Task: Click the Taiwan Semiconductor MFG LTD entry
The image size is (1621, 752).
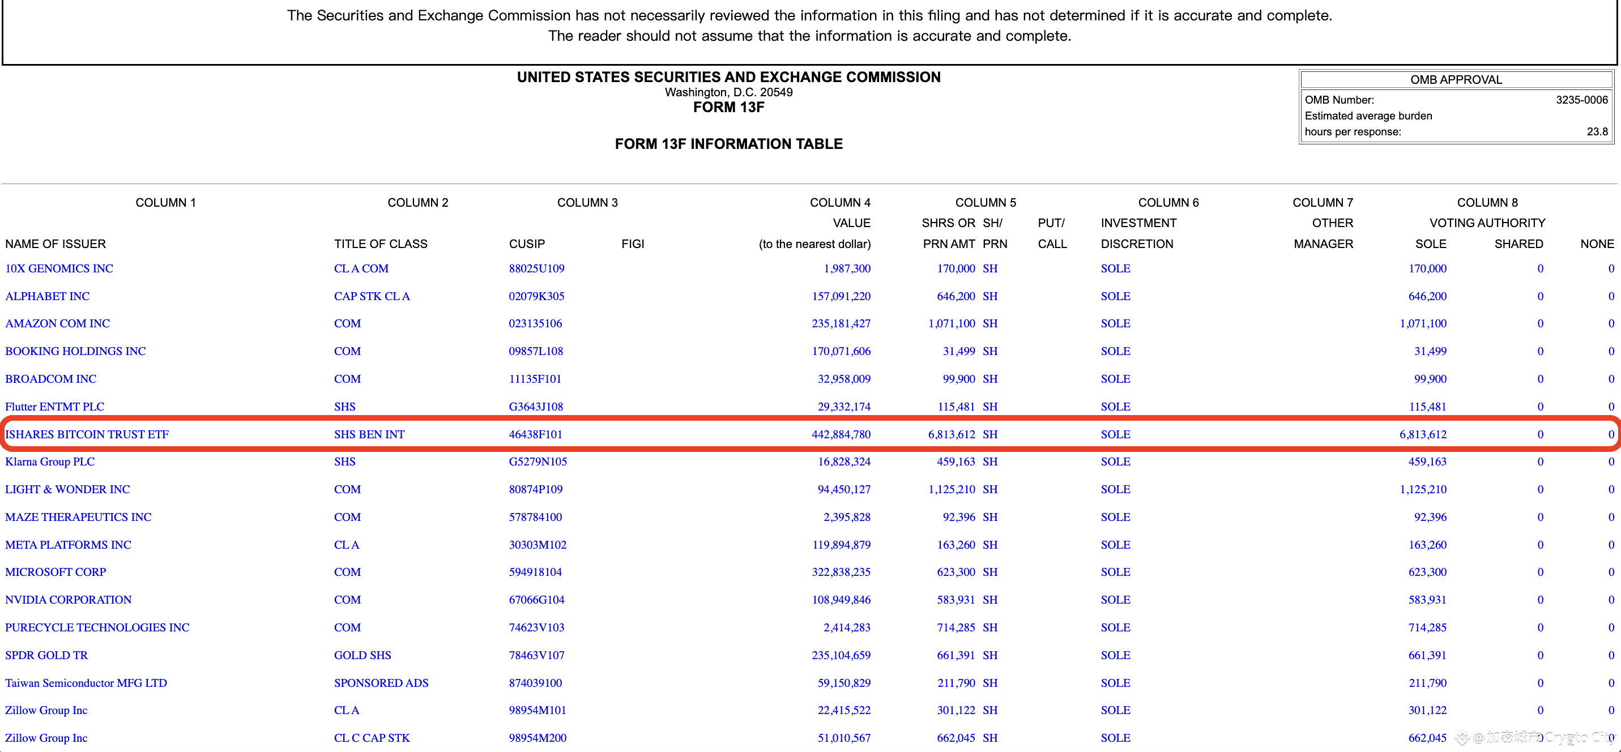Action: click(x=86, y=683)
